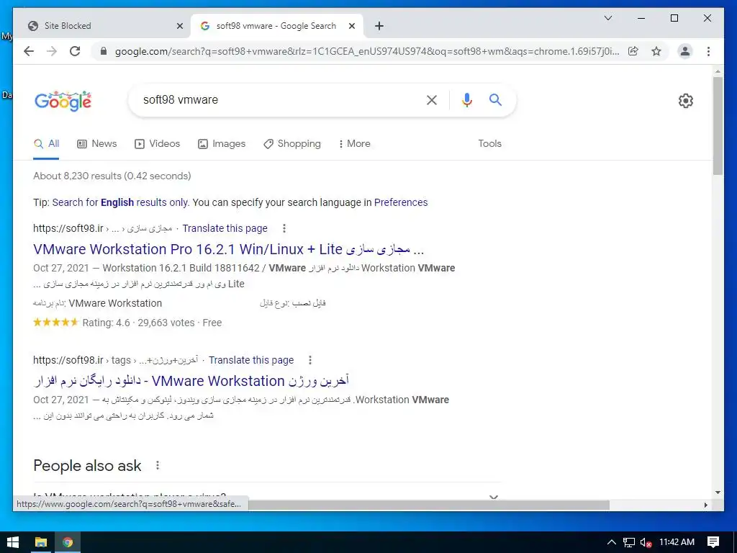Screen dimensions: 737x553
Task: Switch to the Images results tab
Action: pyautogui.click(x=222, y=143)
